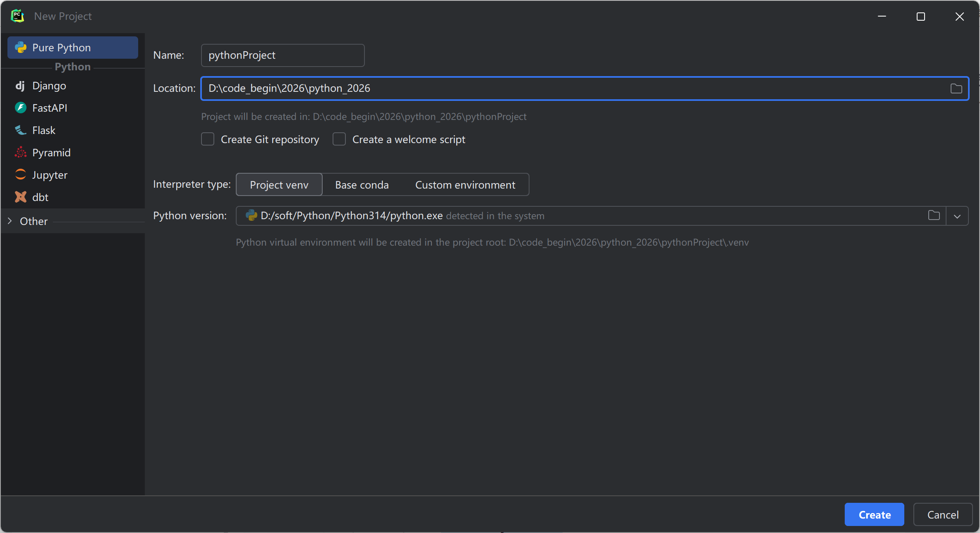This screenshot has width=980, height=533.
Task: Browse folder icon in Location field
Action: [x=956, y=88]
